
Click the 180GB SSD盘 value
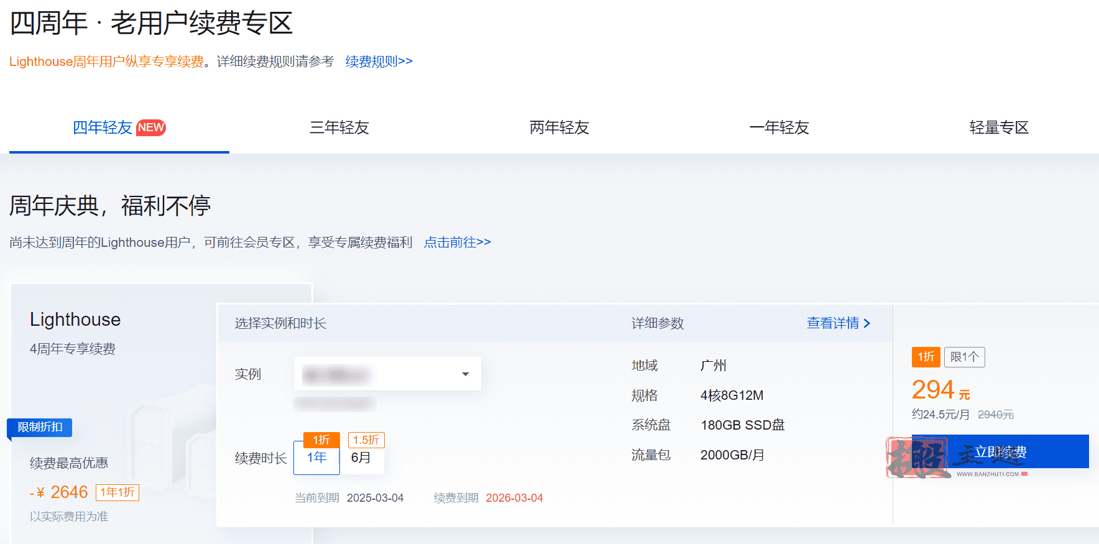(743, 425)
